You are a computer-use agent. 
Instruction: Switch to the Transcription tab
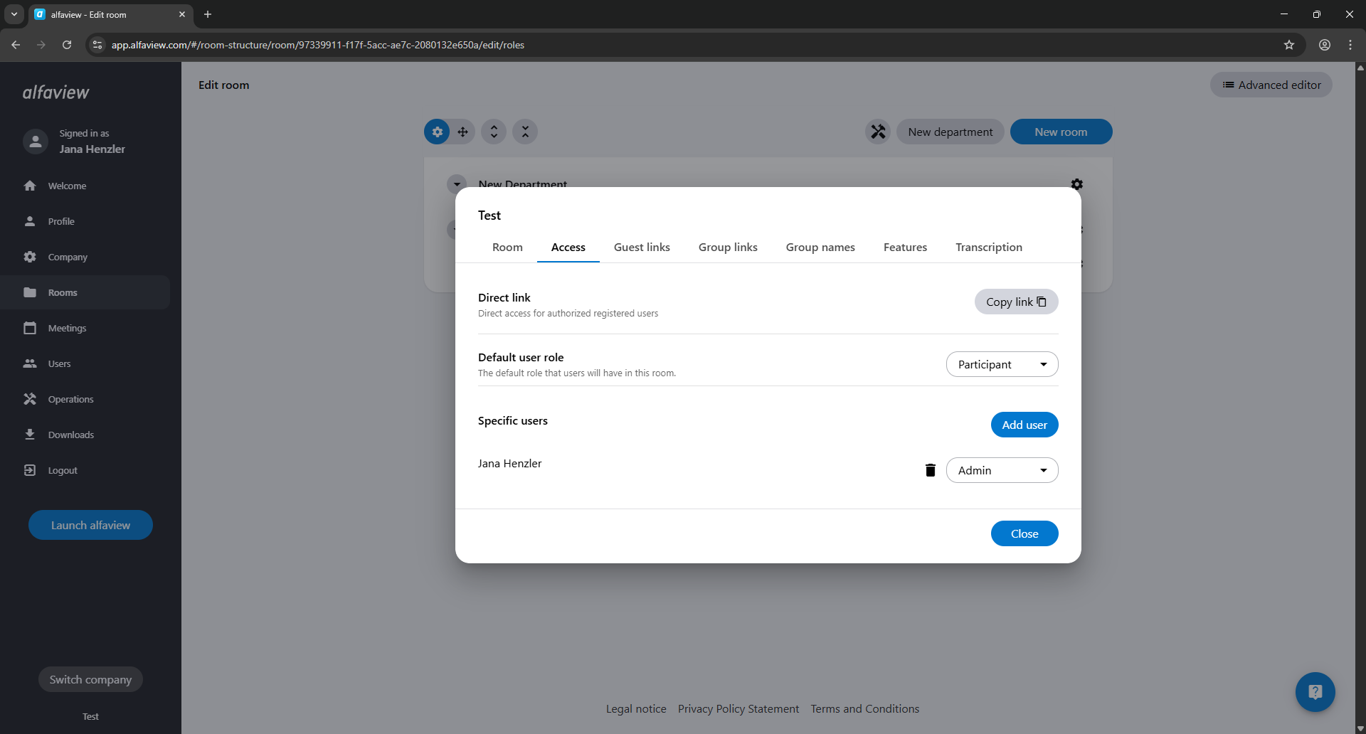[988, 248]
